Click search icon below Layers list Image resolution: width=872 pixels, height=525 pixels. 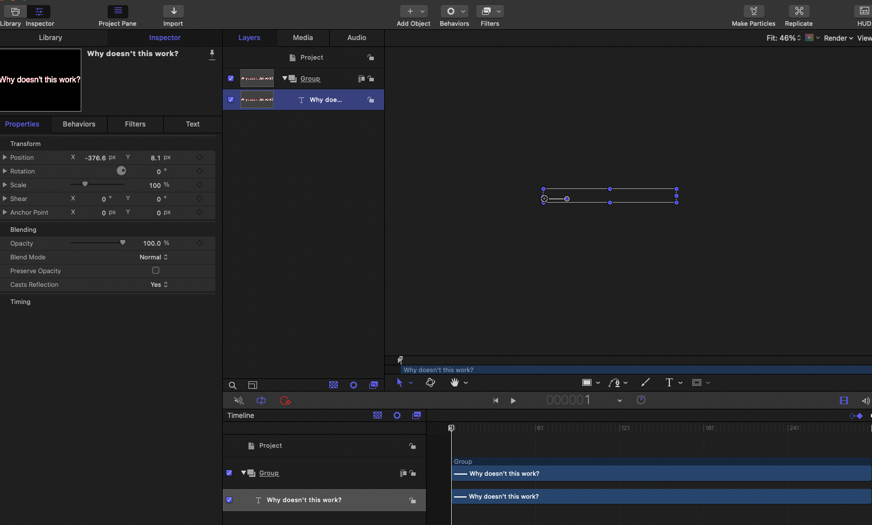point(232,385)
